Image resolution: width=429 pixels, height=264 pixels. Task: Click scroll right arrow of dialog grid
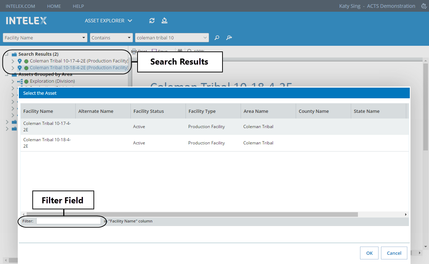pyautogui.click(x=406, y=215)
